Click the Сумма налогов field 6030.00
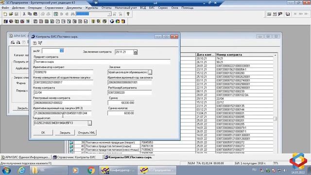 tap(121, 113)
